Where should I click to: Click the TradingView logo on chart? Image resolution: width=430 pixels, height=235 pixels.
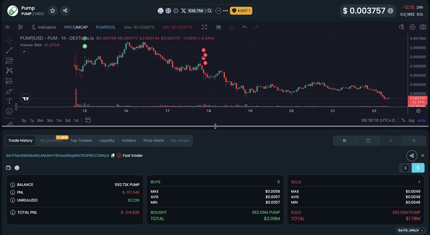[x=25, y=99]
